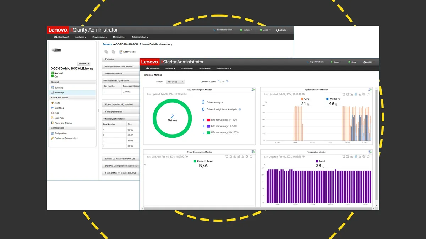Click help icon next to Devices Count
The image size is (426, 239).
tap(227, 82)
